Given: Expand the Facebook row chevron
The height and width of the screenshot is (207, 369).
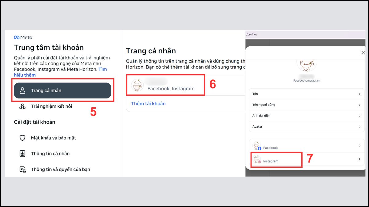Looking at the screenshot, I should (x=359, y=146).
